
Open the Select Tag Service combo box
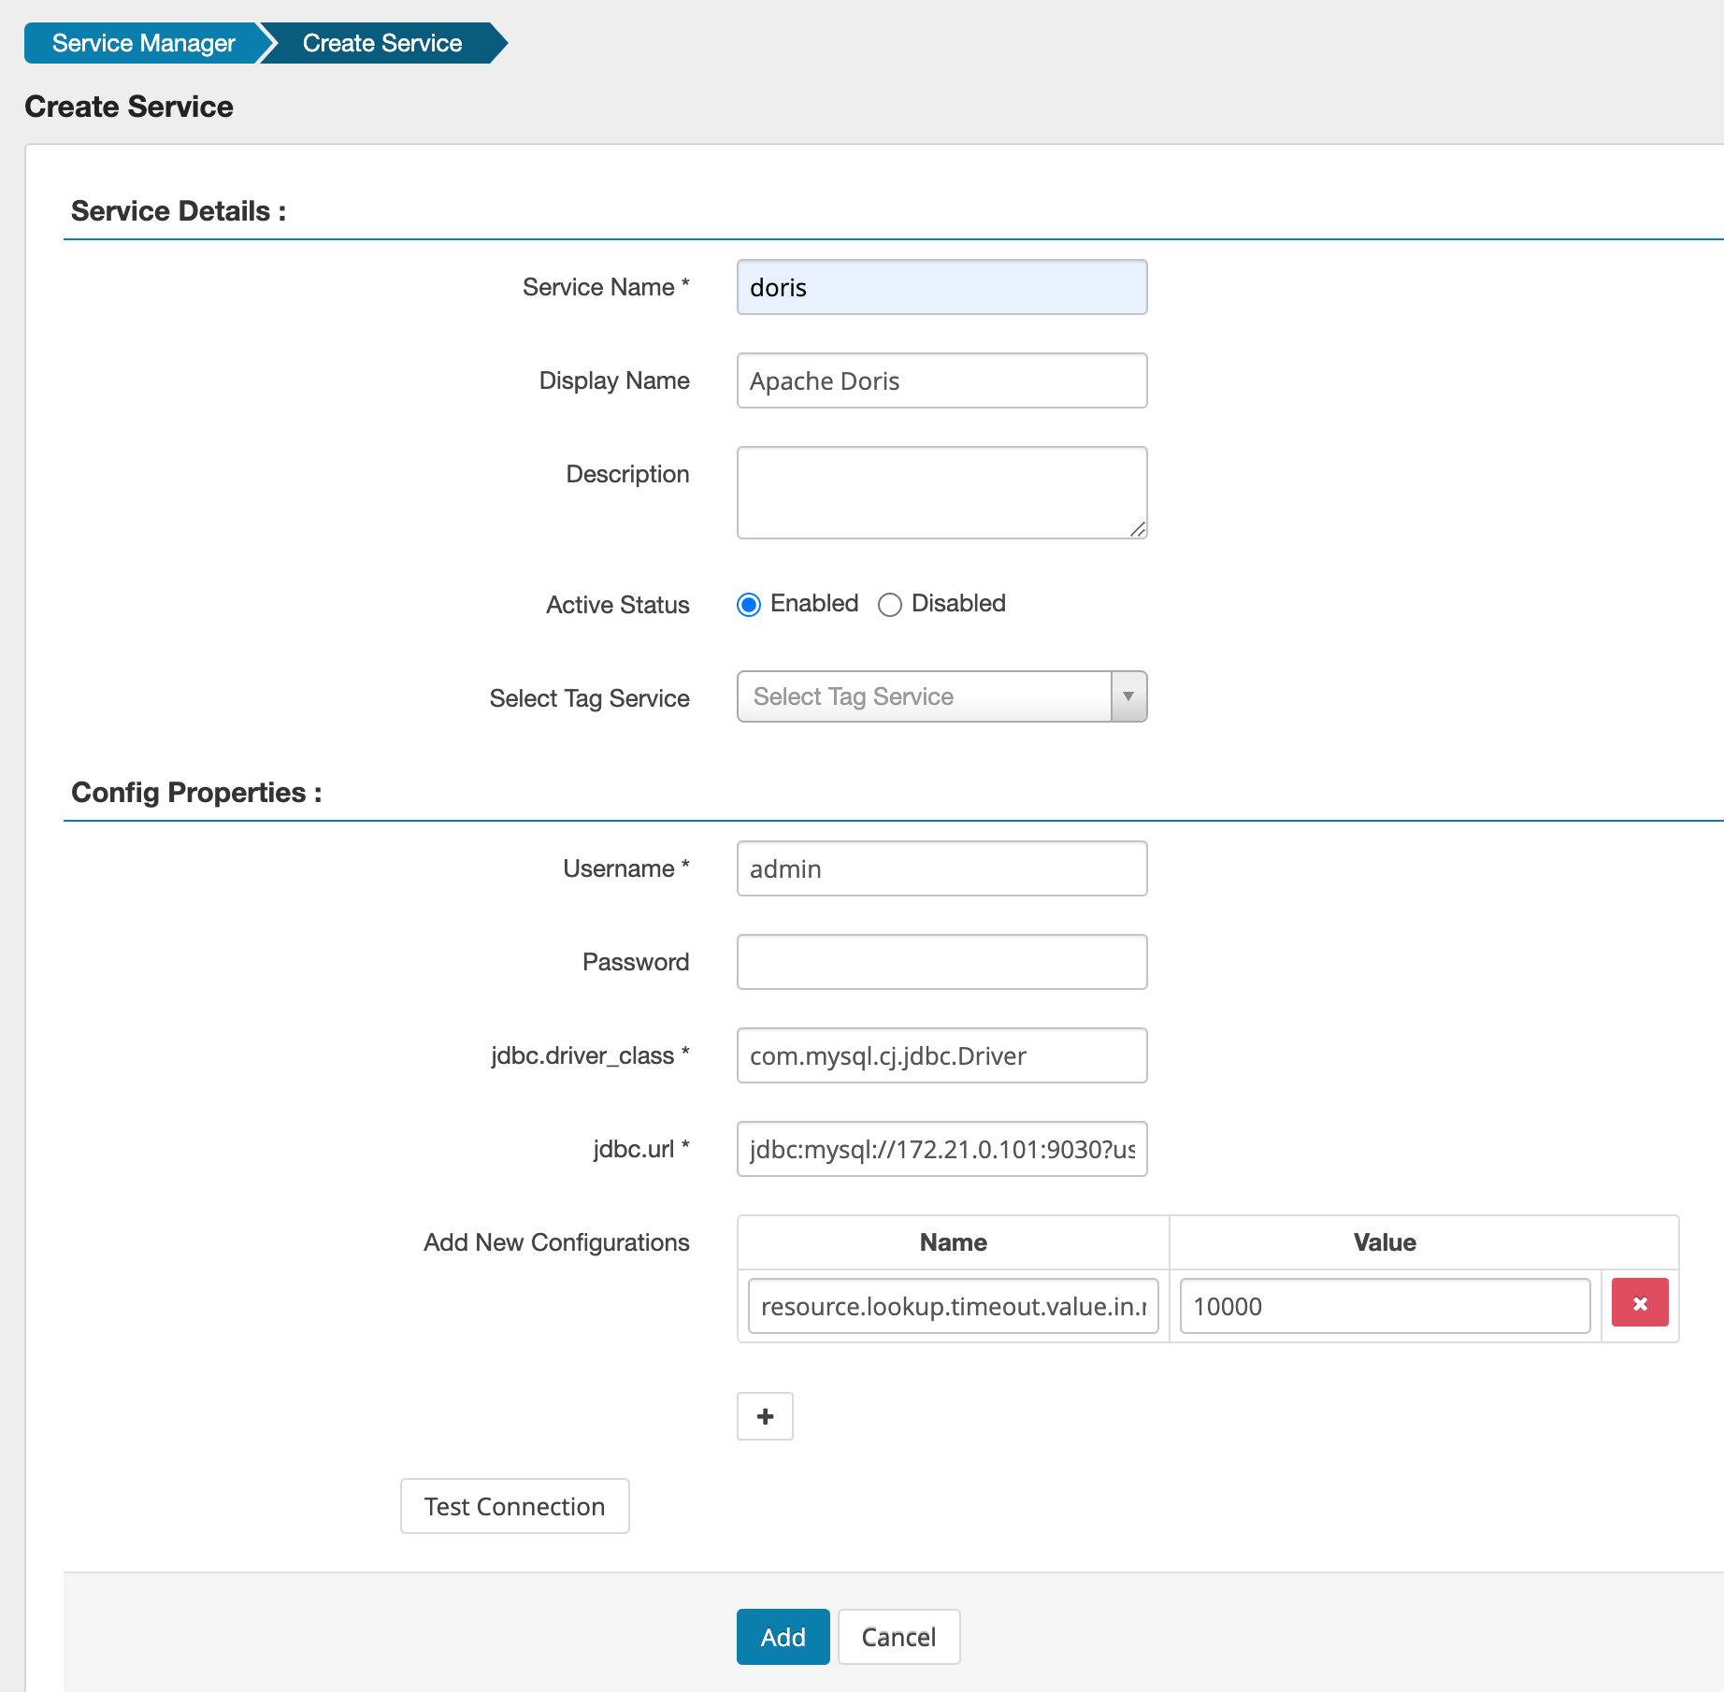(x=926, y=696)
